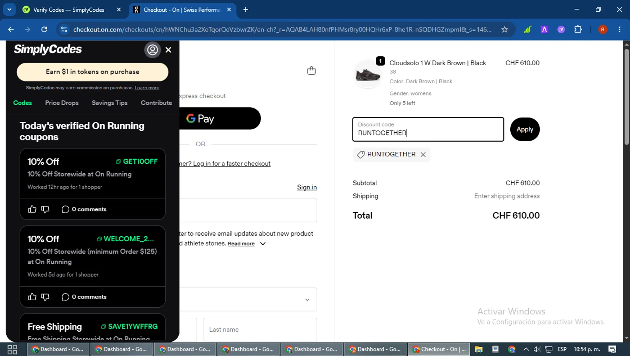
Task: Close the SimplyCodes side panel
Action: pyautogui.click(x=168, y=50)
